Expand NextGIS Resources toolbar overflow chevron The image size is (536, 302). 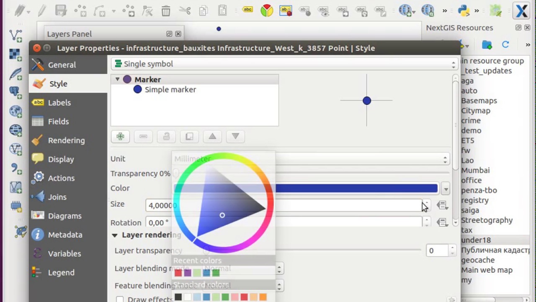[528, 45]
